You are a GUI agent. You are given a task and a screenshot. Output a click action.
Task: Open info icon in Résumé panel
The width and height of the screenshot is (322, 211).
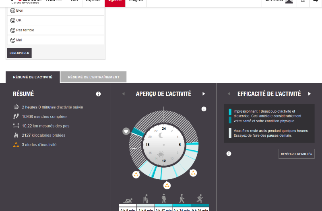98,94
